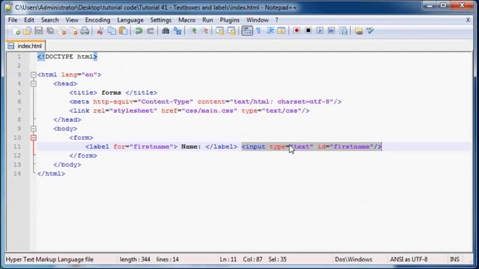Click the Save All toolbar icon

pos(50,31)
